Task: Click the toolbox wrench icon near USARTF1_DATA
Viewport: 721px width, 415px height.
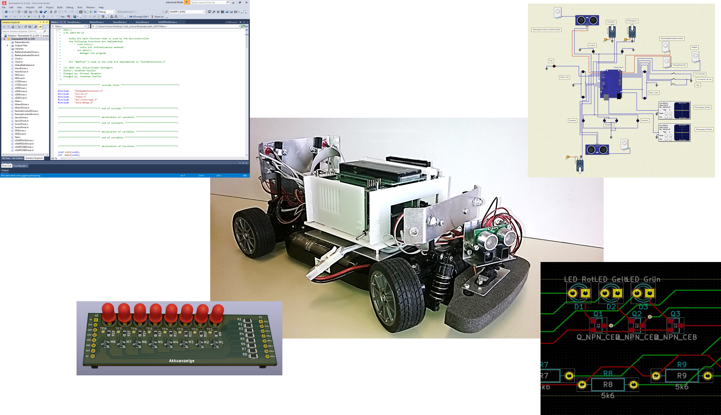Action: pyautogui.click(x=214, y=12)
